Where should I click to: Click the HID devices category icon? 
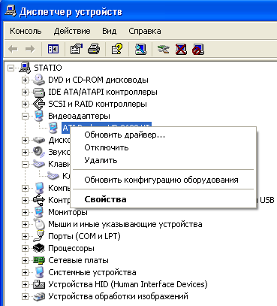click(x=39, y=284)
